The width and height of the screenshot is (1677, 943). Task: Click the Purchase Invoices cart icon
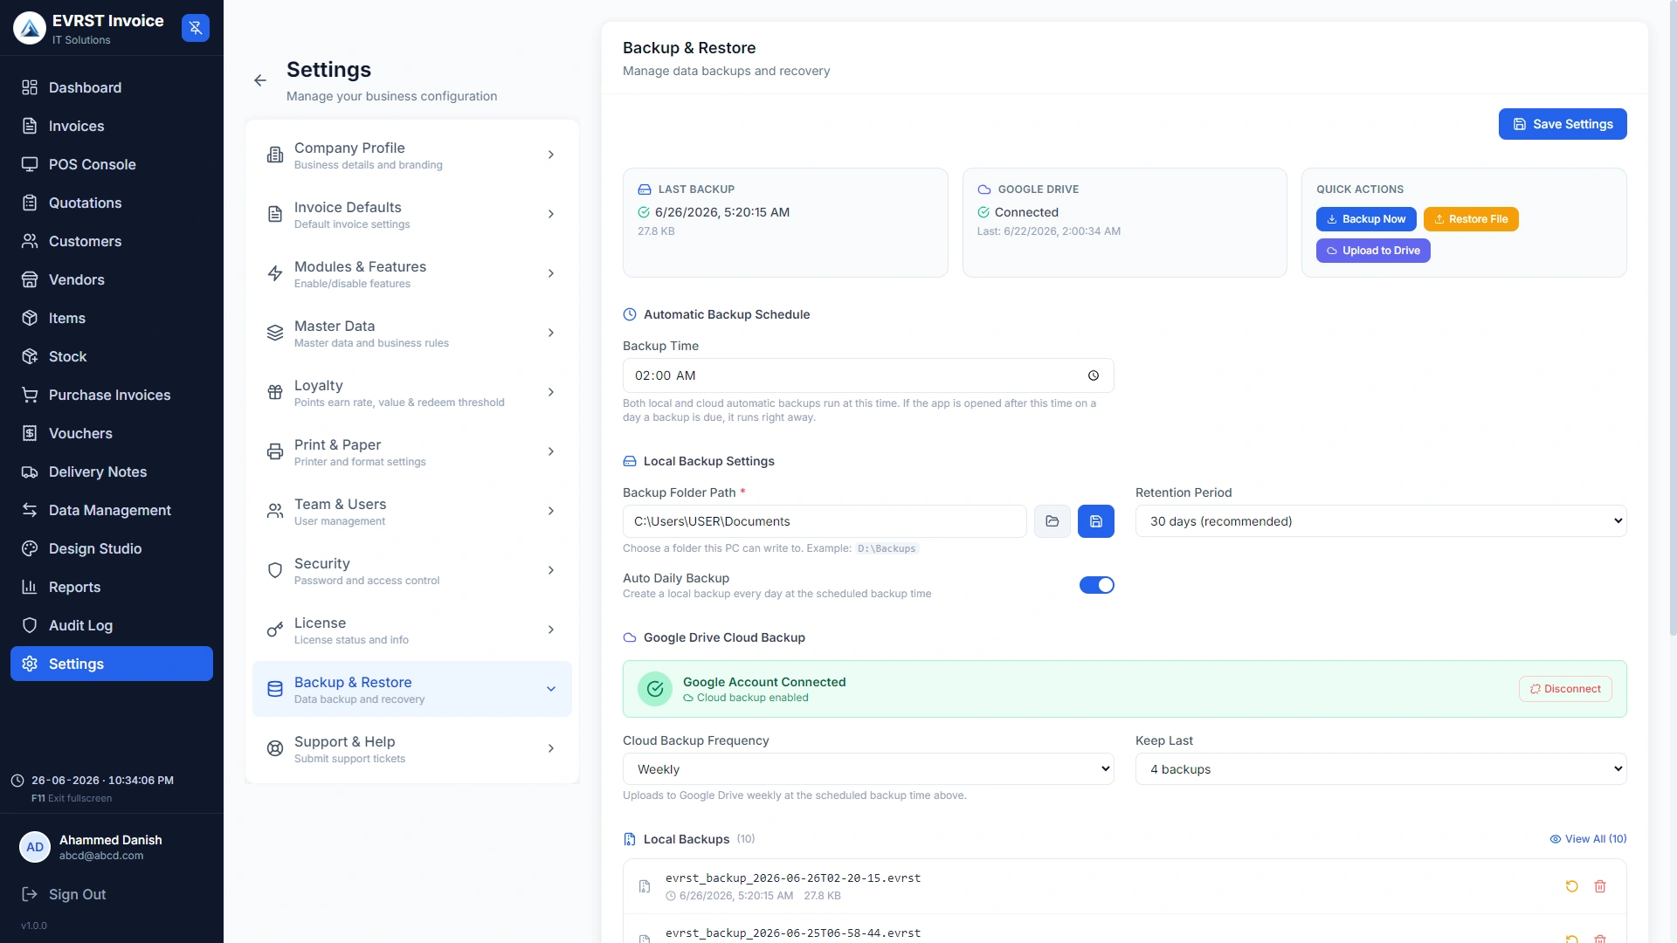tap(30, 395)
